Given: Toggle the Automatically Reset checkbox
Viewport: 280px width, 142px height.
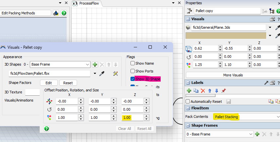Looking at the screenshot, I should (x=188, y=102).
